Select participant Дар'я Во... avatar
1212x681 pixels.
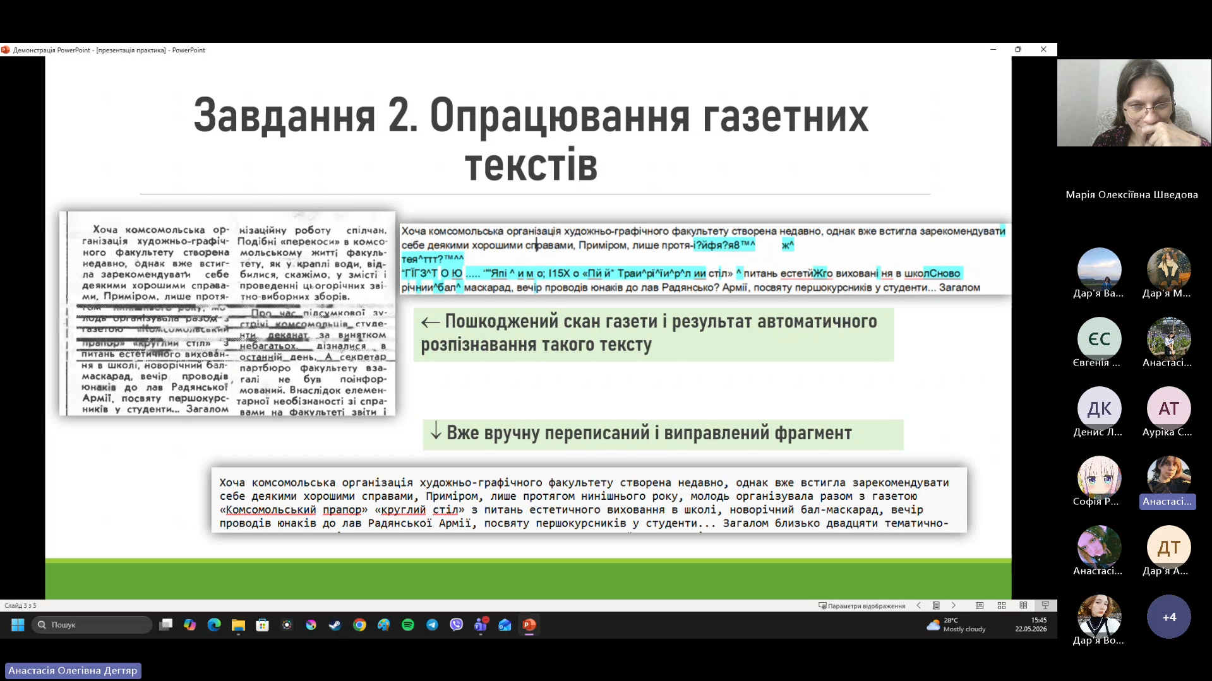click(1099, 617)
